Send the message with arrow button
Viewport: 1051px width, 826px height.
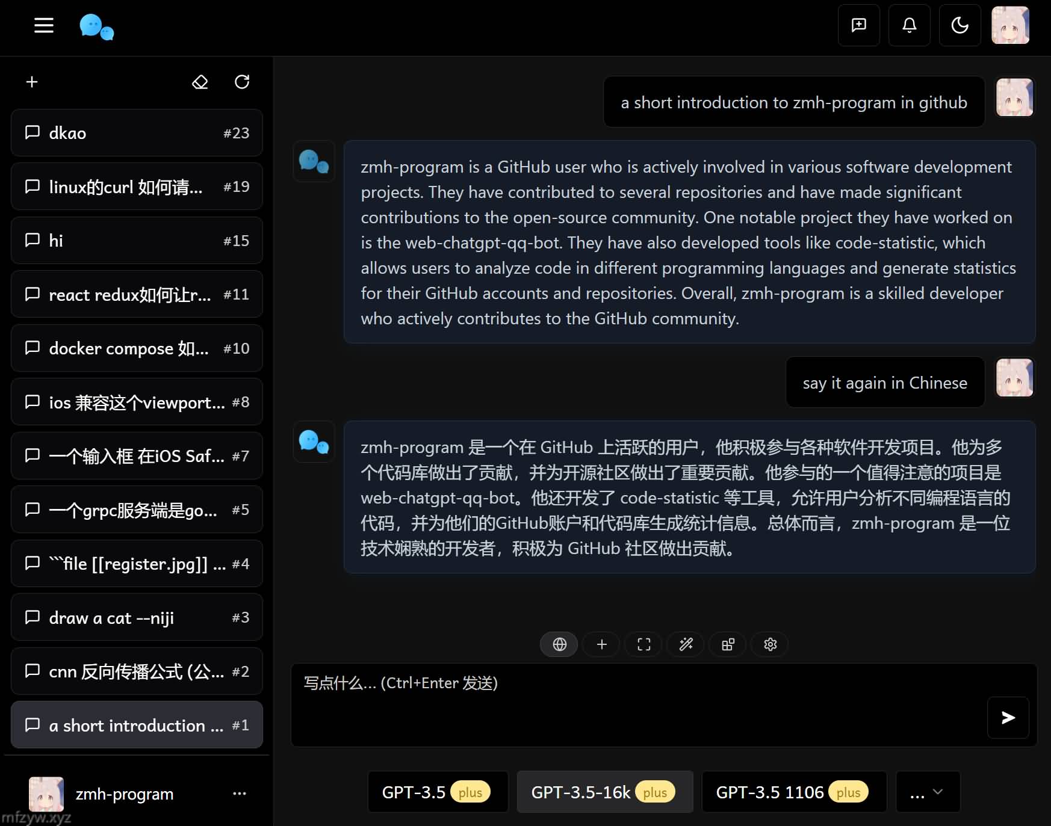point(1008,717)
